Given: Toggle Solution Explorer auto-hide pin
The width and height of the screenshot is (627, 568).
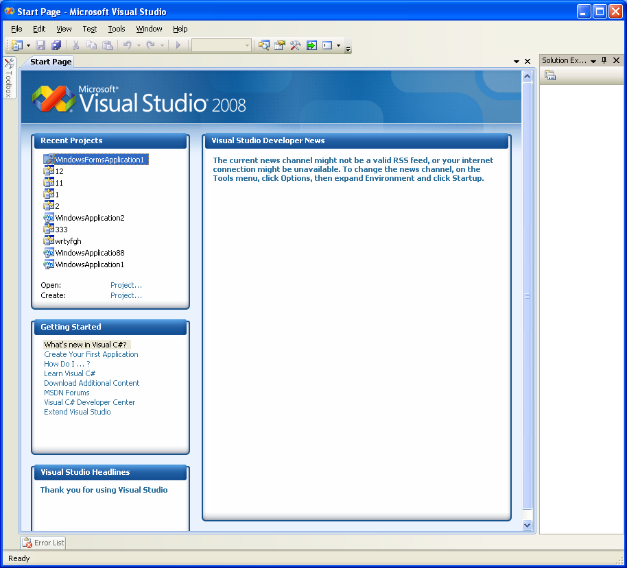Looking at the screenshot, I should tap(604, 60).
